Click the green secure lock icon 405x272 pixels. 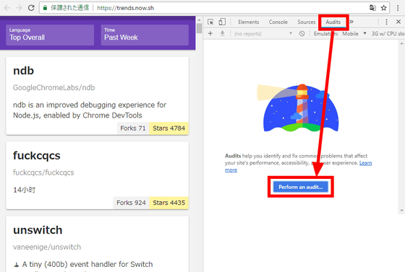tap(45, 8)
